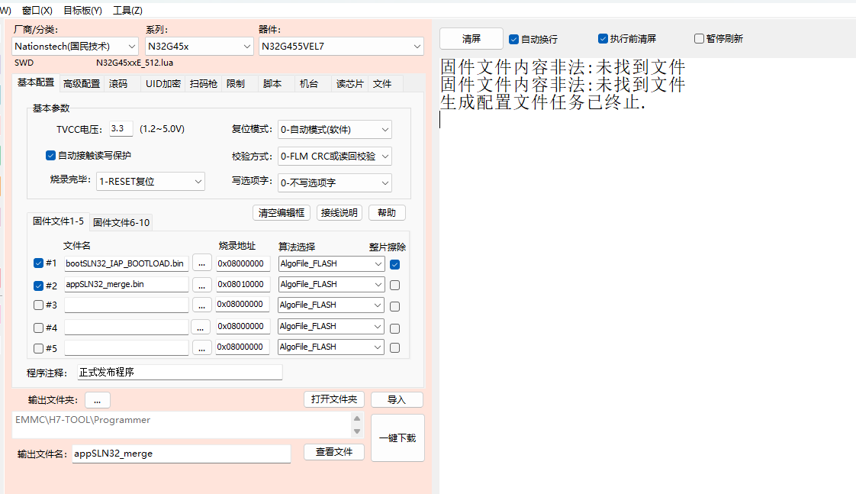The width and height of the screenshot is (856, 494).
Task: Open the 工具(Z) menu
Action: point(127,11)
